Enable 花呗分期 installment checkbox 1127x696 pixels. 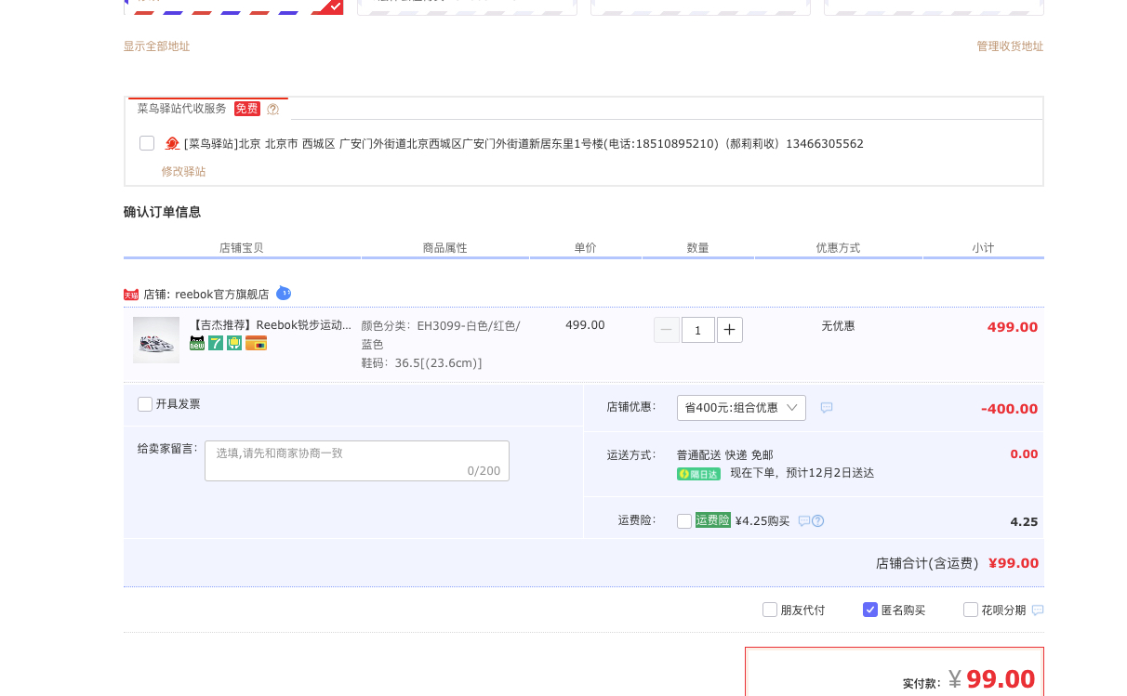click(x=971, y=610)
